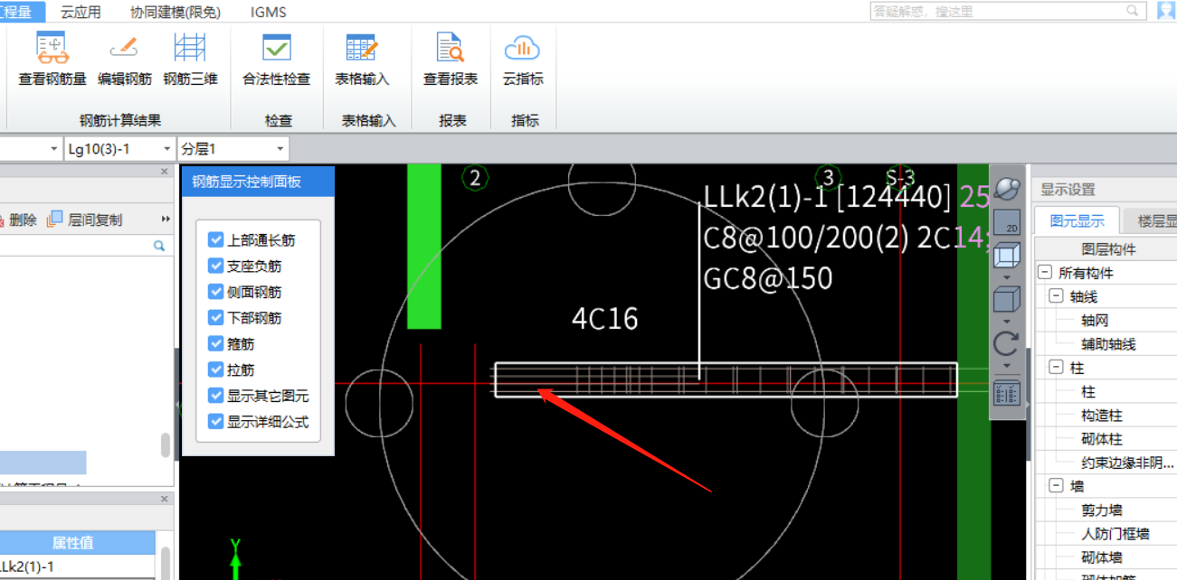Toggle 侧面钢筋 checkbox
The width and height of the screenshot is (1177, 580).
point(215,292)
